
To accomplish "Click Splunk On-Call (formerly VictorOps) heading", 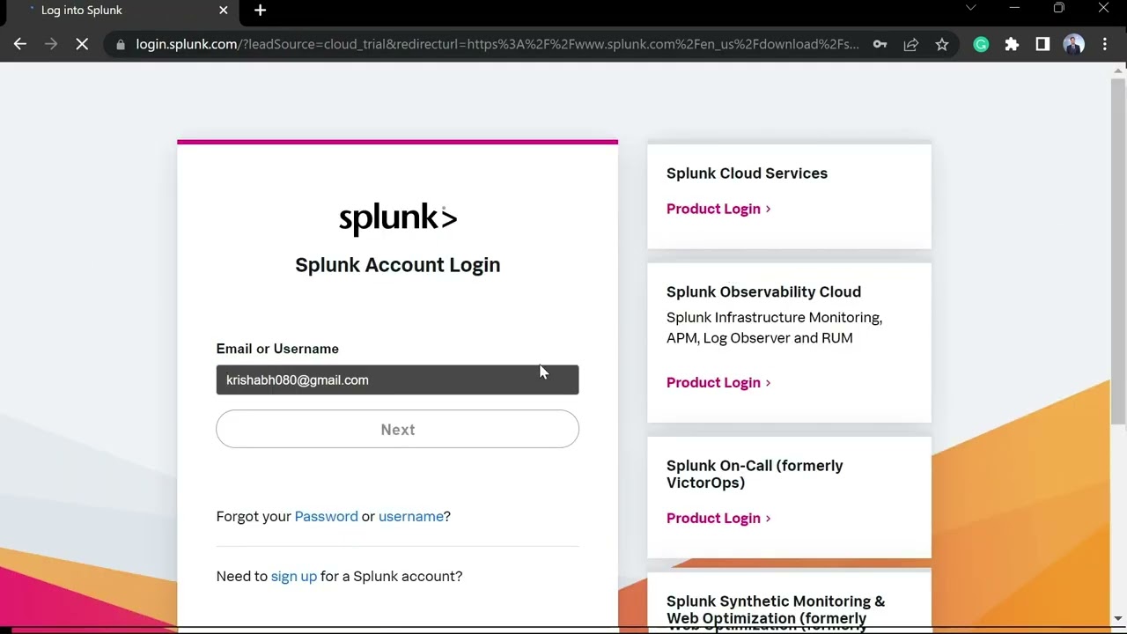I will tap(755, 474).
